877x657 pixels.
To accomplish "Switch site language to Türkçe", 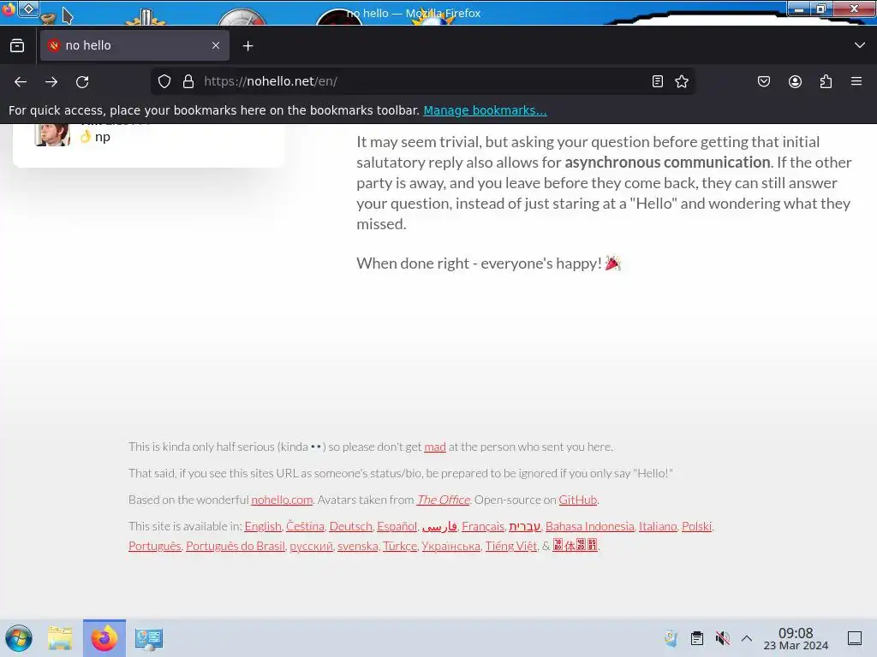I will click(x=400, y=546).
